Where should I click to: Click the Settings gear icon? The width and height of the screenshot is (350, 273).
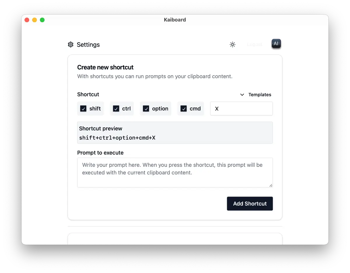(71, 45)
